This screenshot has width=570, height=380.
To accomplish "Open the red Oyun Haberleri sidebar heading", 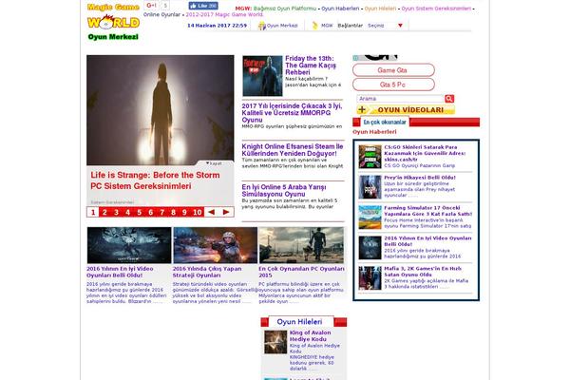I will [374, 132].
